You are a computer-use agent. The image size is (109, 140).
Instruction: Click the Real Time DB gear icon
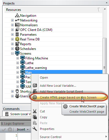point(17,39)
